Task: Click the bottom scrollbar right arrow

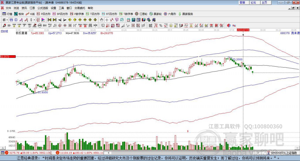Action: 258,153
